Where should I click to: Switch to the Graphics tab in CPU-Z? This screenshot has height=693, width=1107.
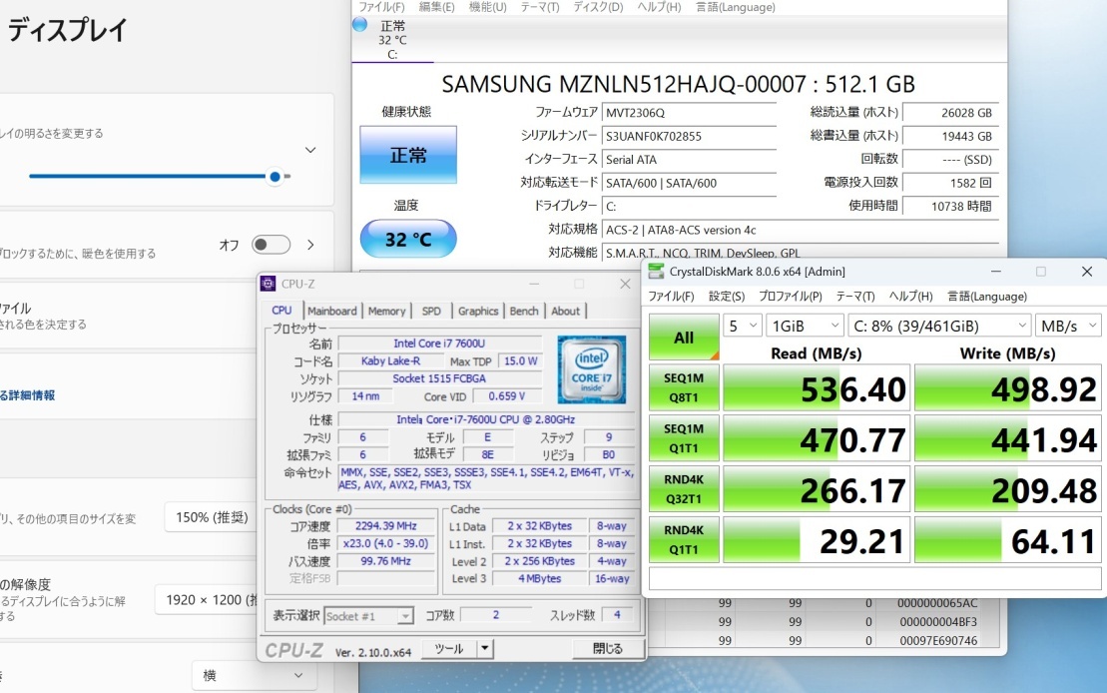[478, 311]
